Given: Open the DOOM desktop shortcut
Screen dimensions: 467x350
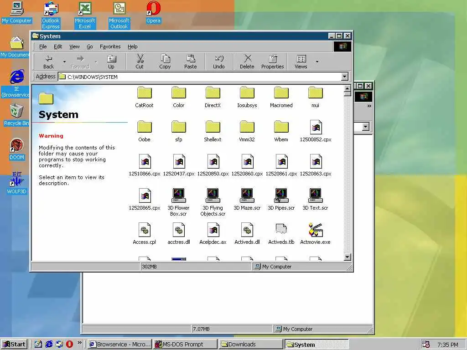Looking at the screenshot, I should (17, 149).
